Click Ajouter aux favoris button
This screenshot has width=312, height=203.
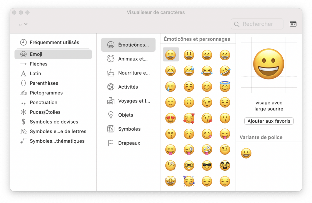coord(269,121)
